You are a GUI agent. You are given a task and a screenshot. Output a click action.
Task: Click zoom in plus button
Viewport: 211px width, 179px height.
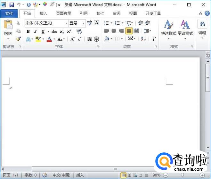click(202, 175)
